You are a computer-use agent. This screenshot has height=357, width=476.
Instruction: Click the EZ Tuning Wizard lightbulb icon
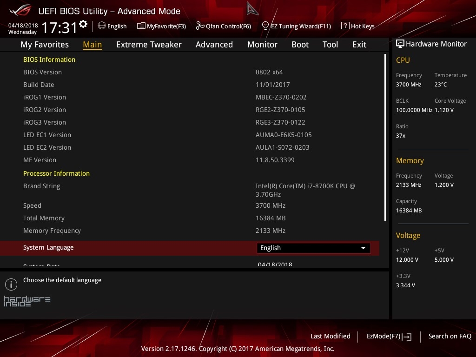pyautogui.click(x=265, y=26)
